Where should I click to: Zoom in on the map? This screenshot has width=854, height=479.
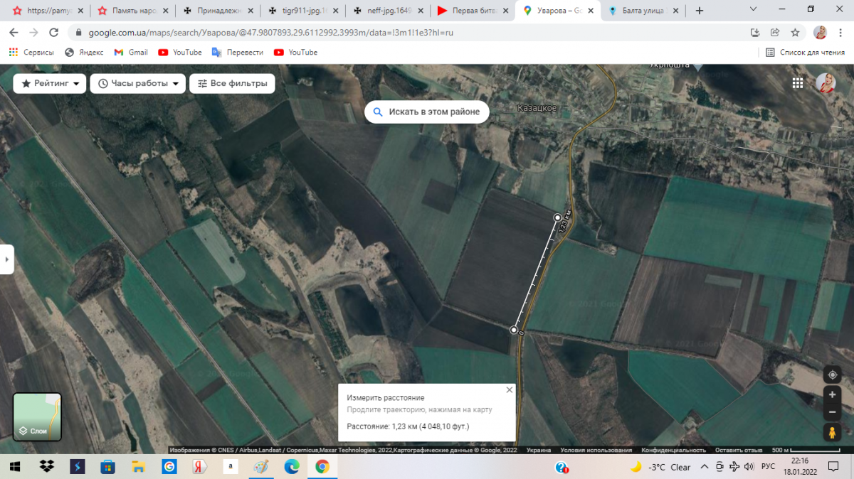832,394
